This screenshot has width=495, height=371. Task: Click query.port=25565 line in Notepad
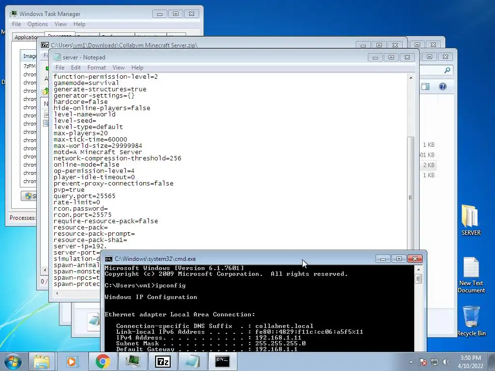[84, 196]
